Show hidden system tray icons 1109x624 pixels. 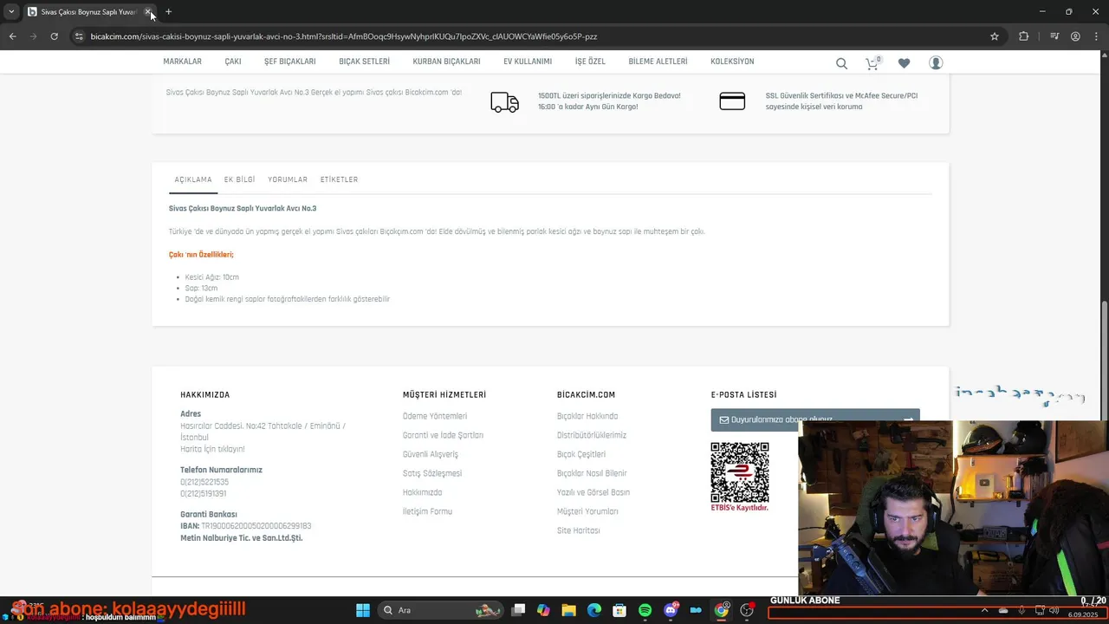[x=984, y=610]
